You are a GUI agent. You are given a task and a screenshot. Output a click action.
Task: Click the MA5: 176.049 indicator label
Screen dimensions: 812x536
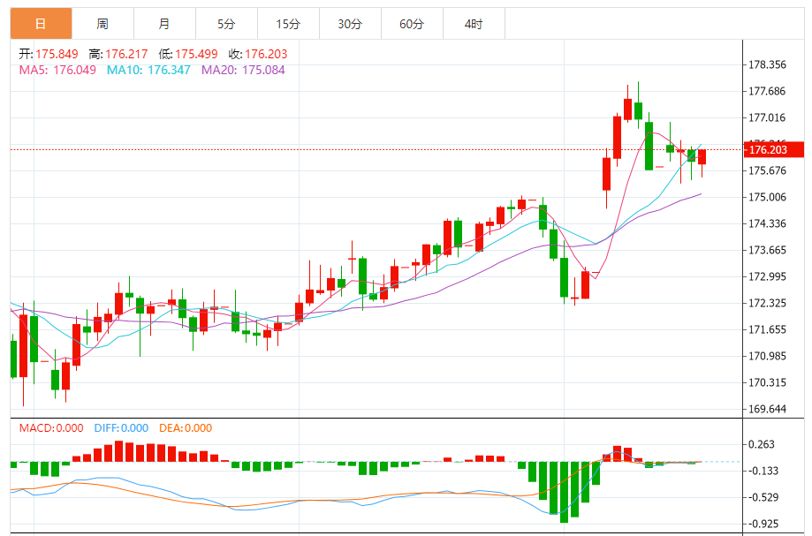click(x=57, y=70)
